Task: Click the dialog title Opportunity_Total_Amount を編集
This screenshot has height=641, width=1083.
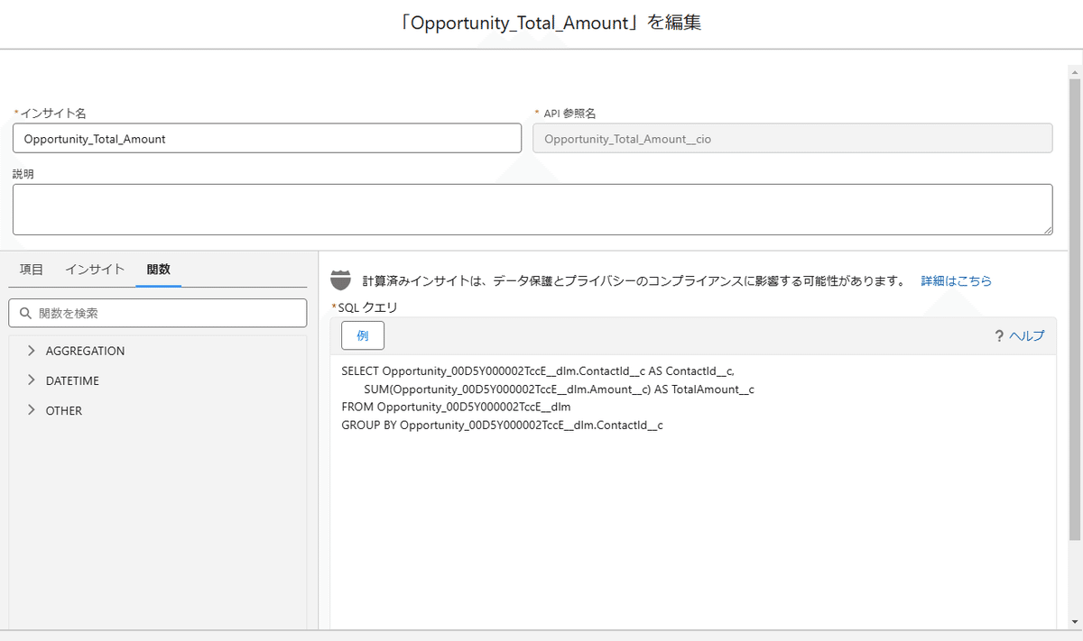Action: [x=550, y=23]
